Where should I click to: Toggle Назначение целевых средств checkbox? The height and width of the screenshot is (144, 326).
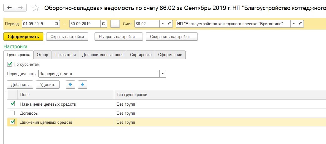[x=12, y=104]
